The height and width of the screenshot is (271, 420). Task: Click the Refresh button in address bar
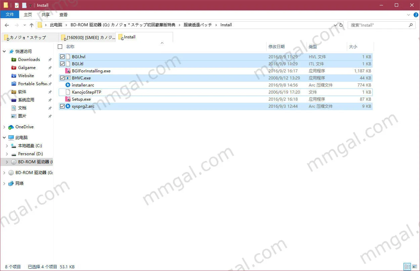pos(341,25)
